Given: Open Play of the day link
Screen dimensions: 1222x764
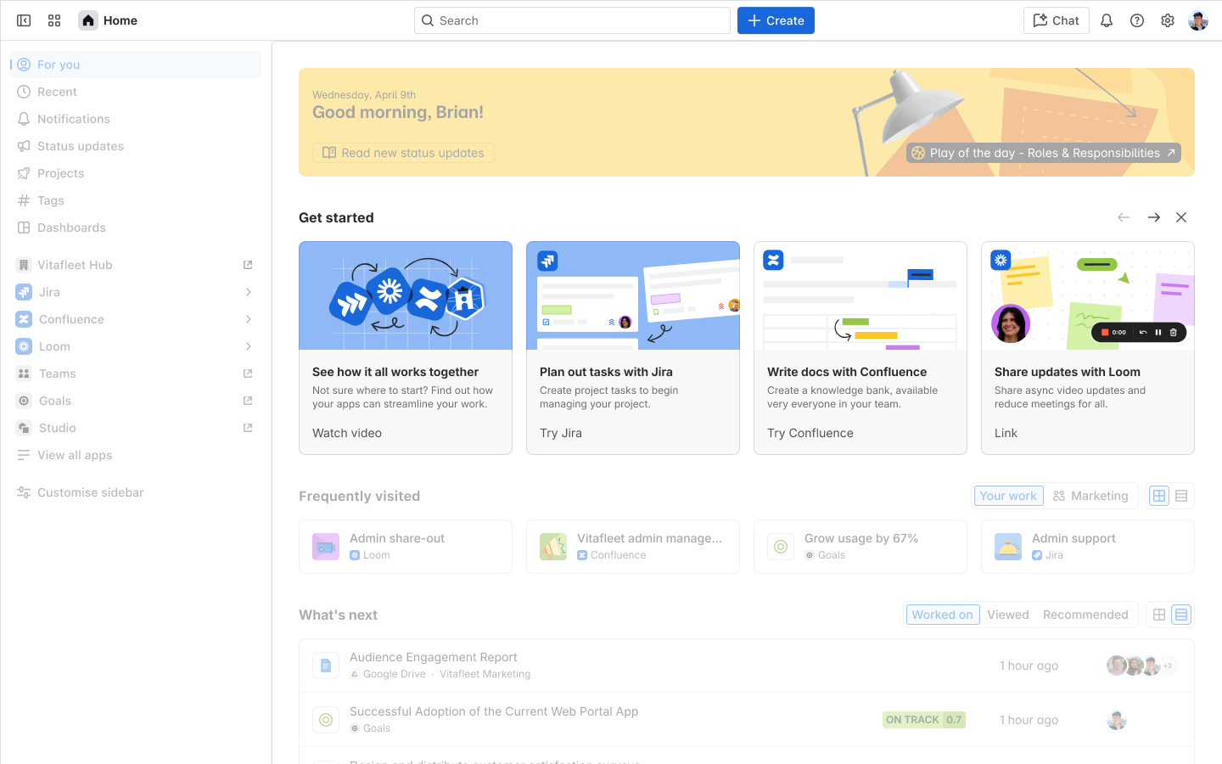Looking at the screenshot, I should pos(1044,153).
